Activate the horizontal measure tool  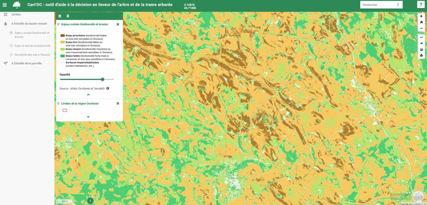point(421,37)
